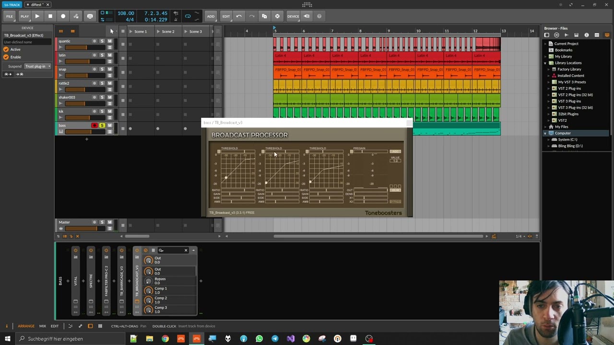The height and width of the screenshot is (345, 614).
Task: Toggle power of VITAL device
Action: (75, 250)
